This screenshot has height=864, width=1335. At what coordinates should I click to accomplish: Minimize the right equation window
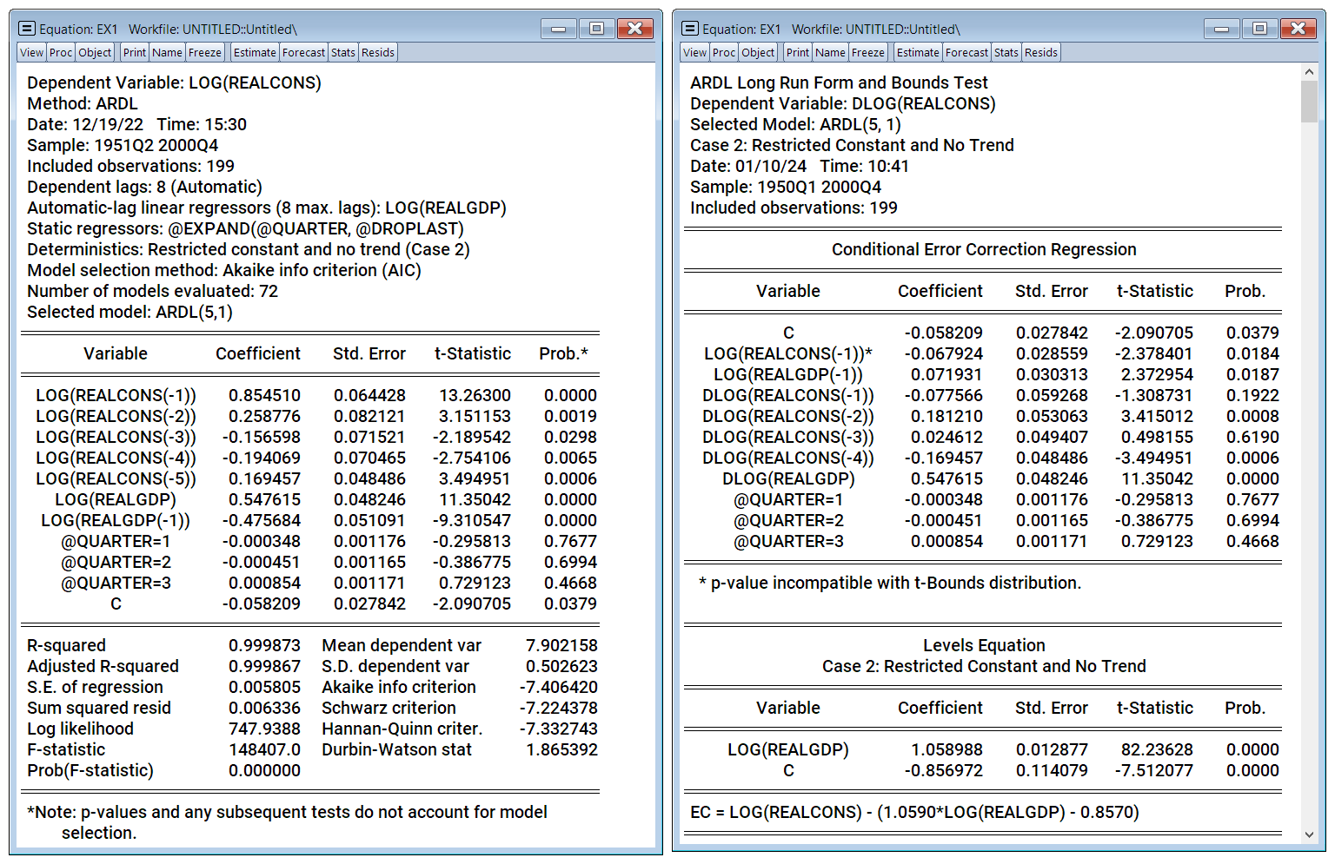1222,29
